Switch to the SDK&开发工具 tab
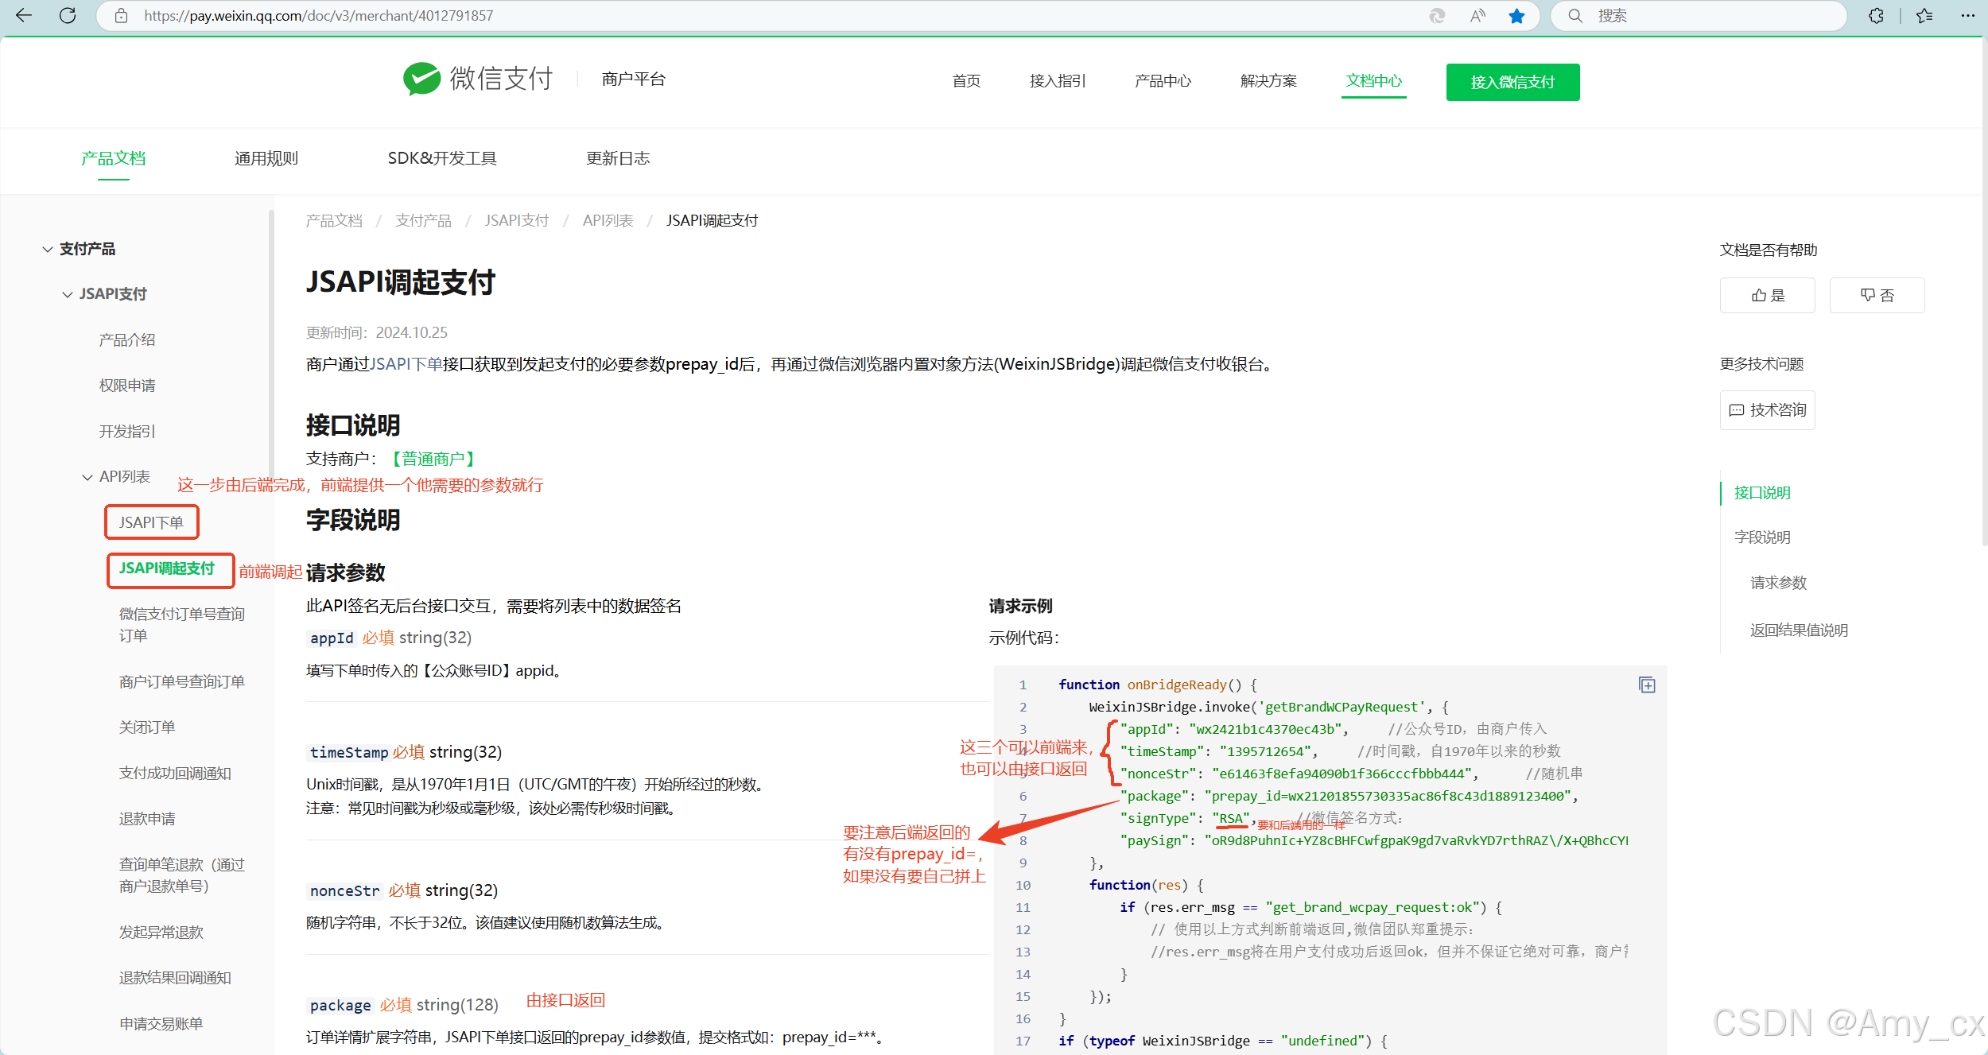 pyautogui.click(x=442, y=158)
